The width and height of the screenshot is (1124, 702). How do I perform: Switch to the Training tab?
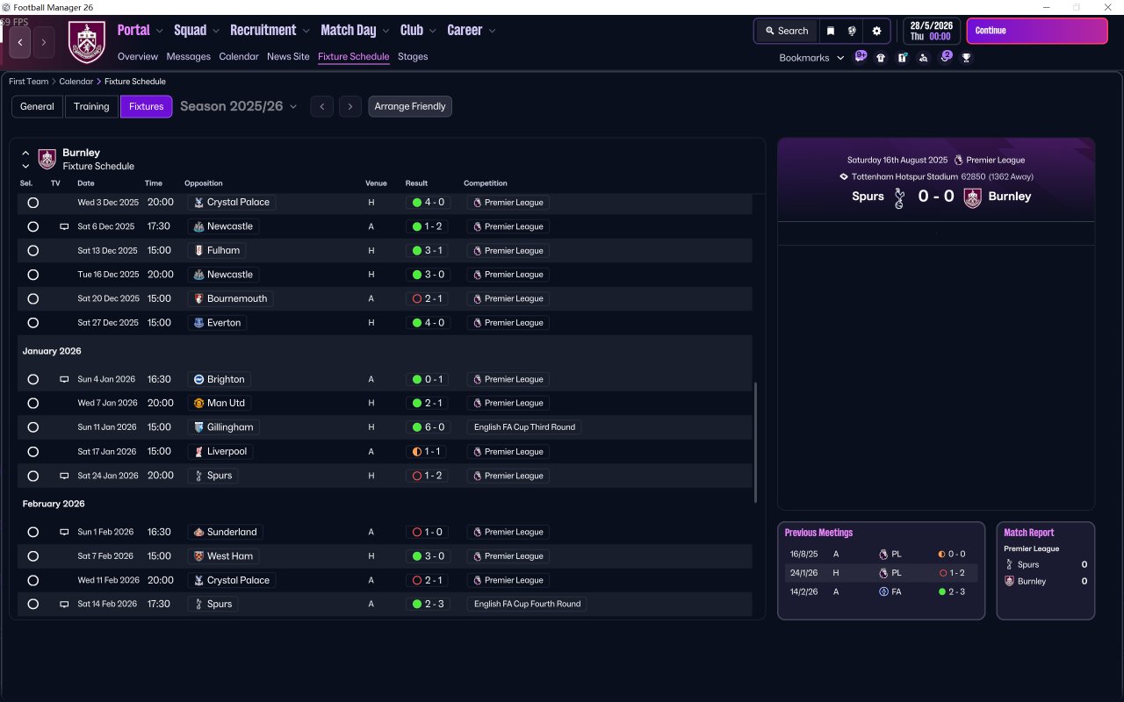tap(91, 107)
